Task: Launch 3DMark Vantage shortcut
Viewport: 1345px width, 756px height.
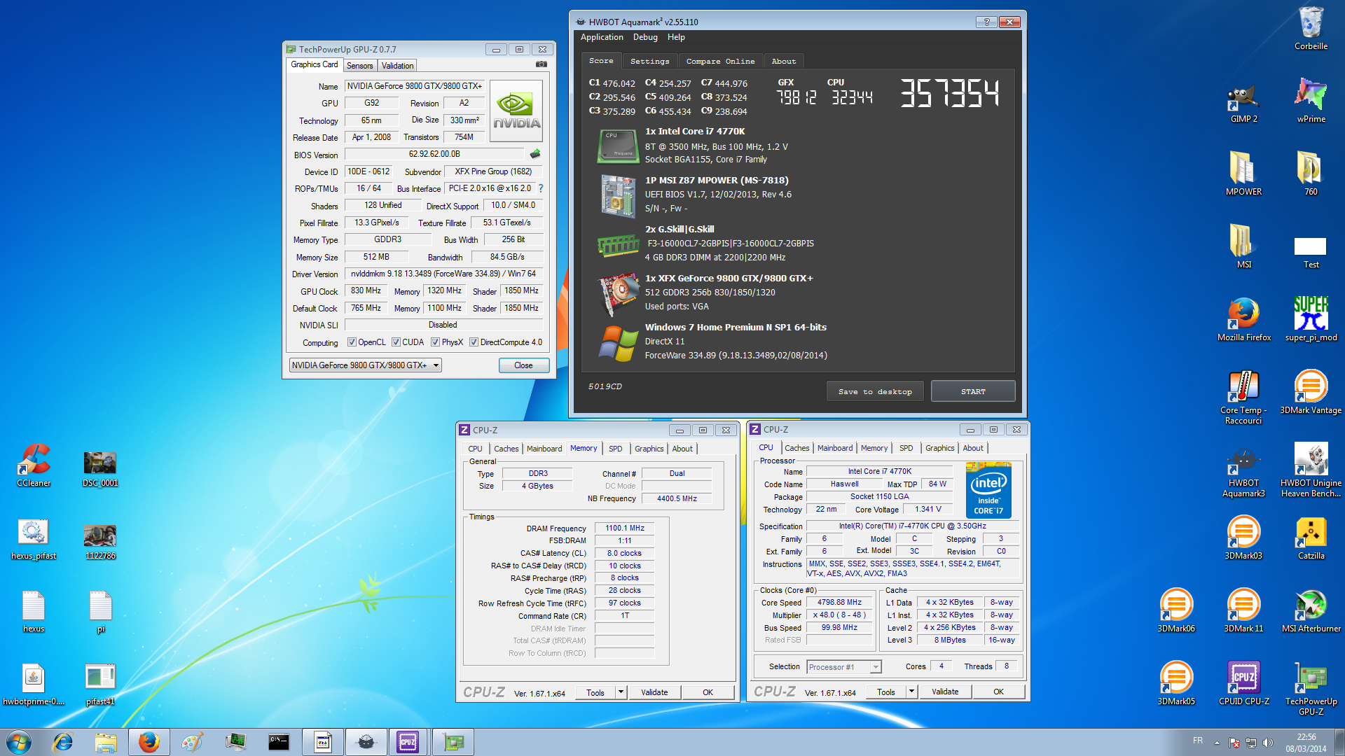Action: pos(1311,393)
